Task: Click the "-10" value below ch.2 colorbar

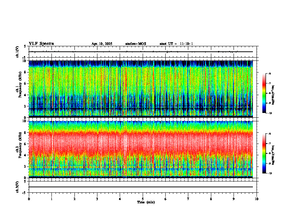Action: (270, 173)
